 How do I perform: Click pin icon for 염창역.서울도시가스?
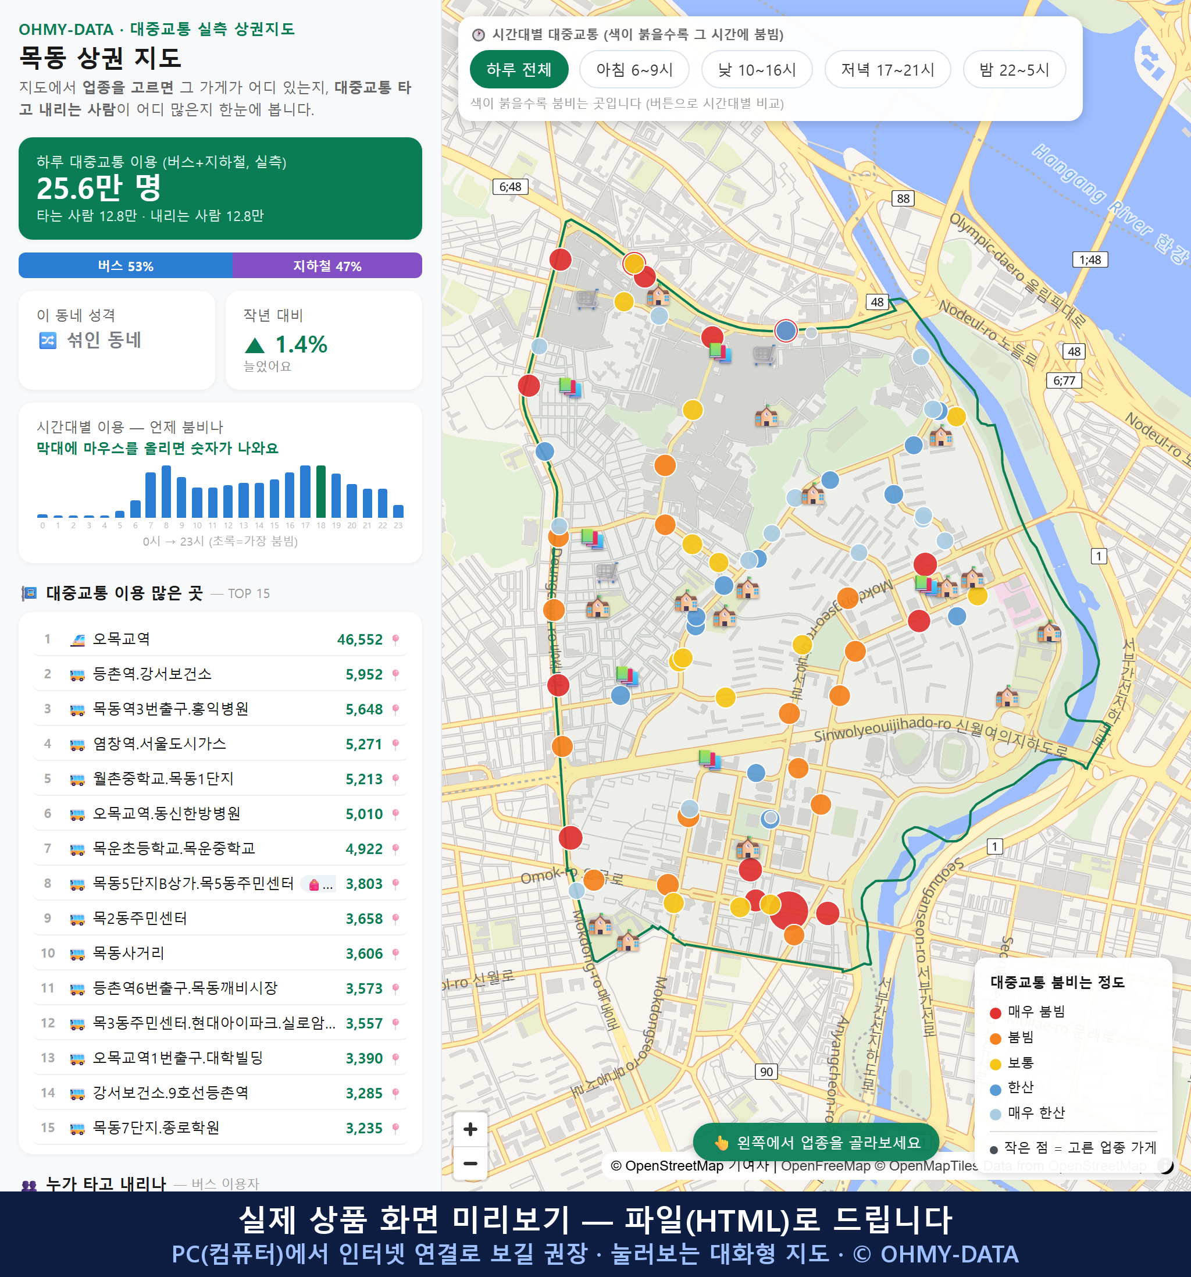click(395, 744)
